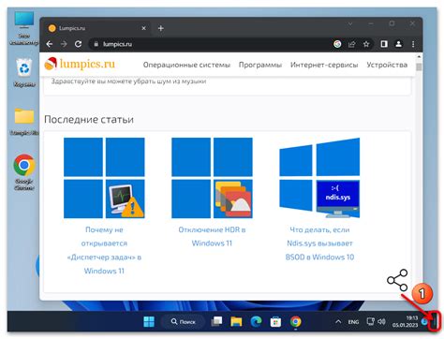
Task: Launch Google Chrome desktop shortcut
Action: tap(24, 172)
